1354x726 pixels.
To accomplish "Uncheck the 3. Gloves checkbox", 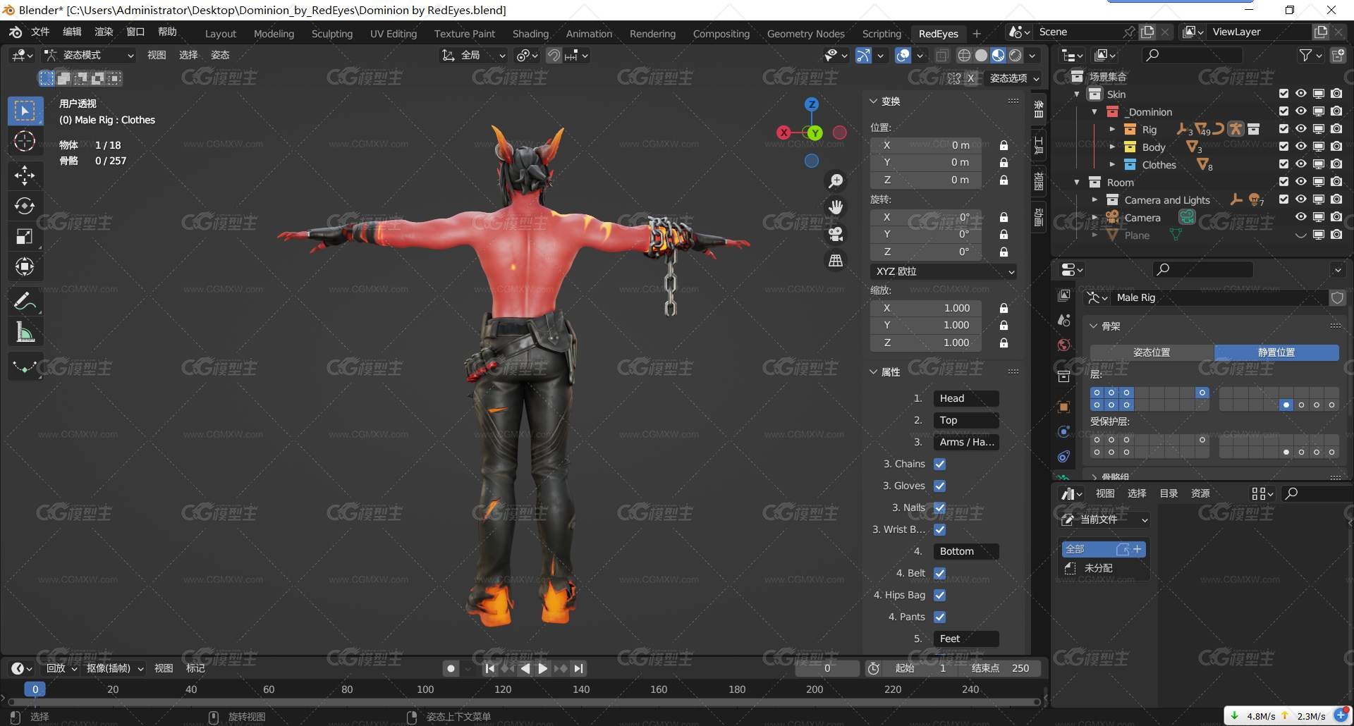I will (x=940, y=486).
